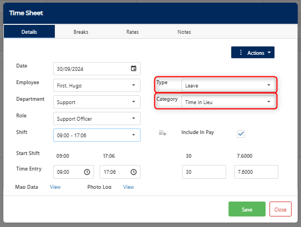Open the Notes tab

coord(184,32)
